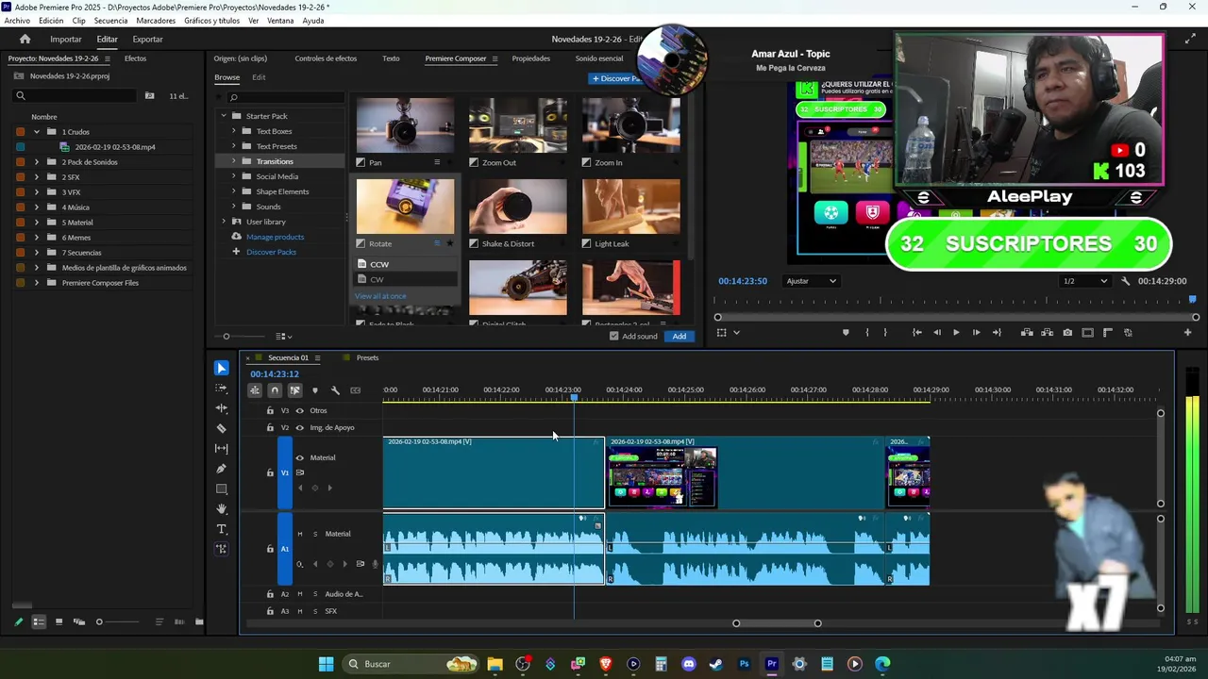1208x679 pixels.
Task: Select the Slip tool
Action: tap(222, 448)
